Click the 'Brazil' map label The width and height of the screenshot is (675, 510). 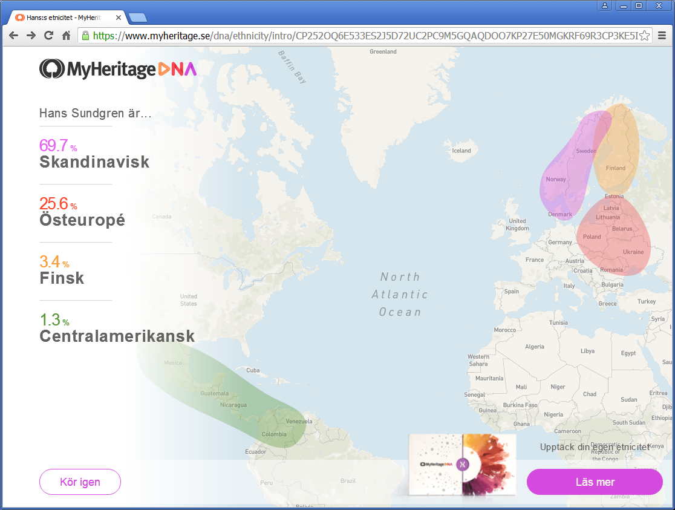pos(348,481)
